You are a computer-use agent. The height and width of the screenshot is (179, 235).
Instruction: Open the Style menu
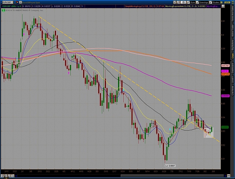[193, 2]
